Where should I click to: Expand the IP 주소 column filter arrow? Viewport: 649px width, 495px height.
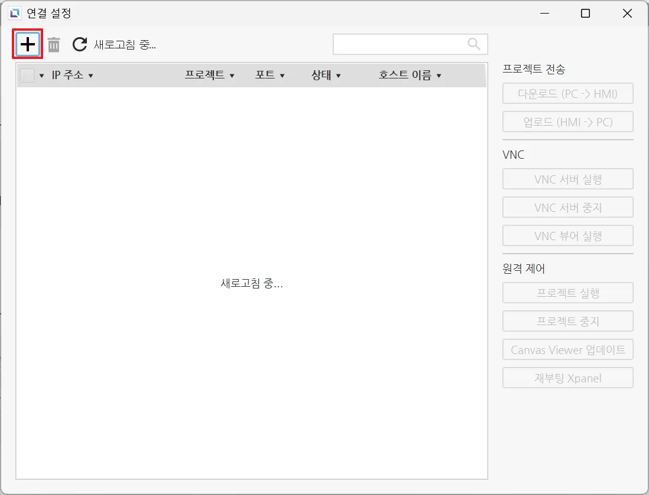coord(90,76)
